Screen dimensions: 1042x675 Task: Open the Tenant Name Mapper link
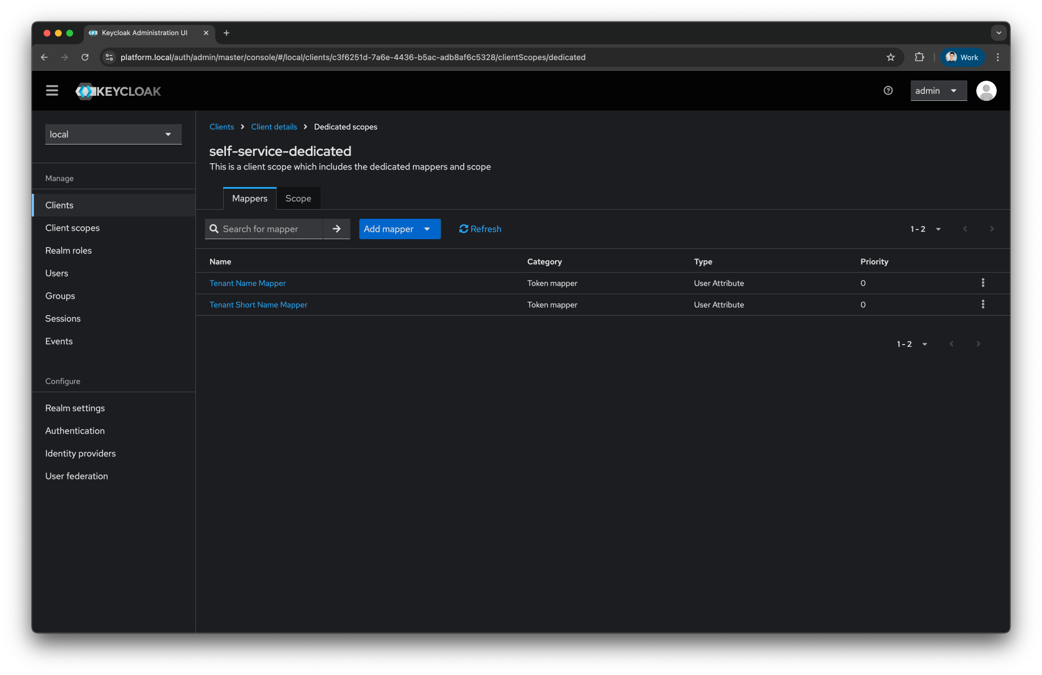247,283
